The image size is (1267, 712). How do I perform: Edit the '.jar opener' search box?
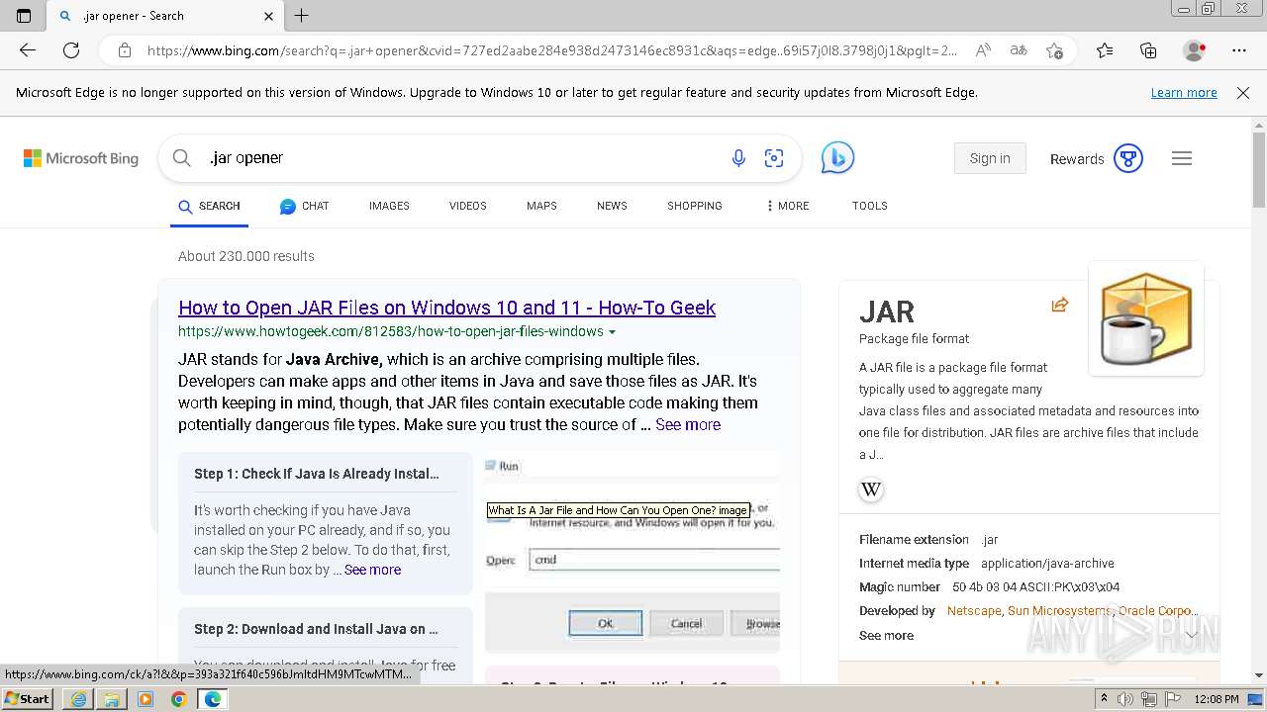(455, 158)
